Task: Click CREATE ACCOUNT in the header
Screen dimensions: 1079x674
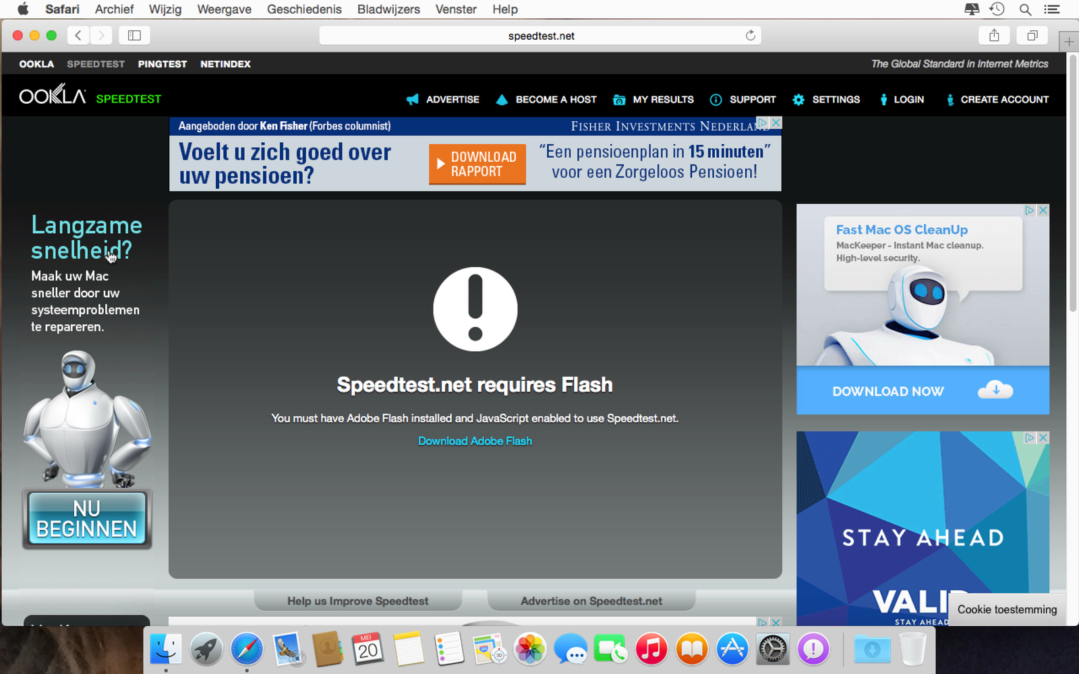Action: click(x=997, y=99)
